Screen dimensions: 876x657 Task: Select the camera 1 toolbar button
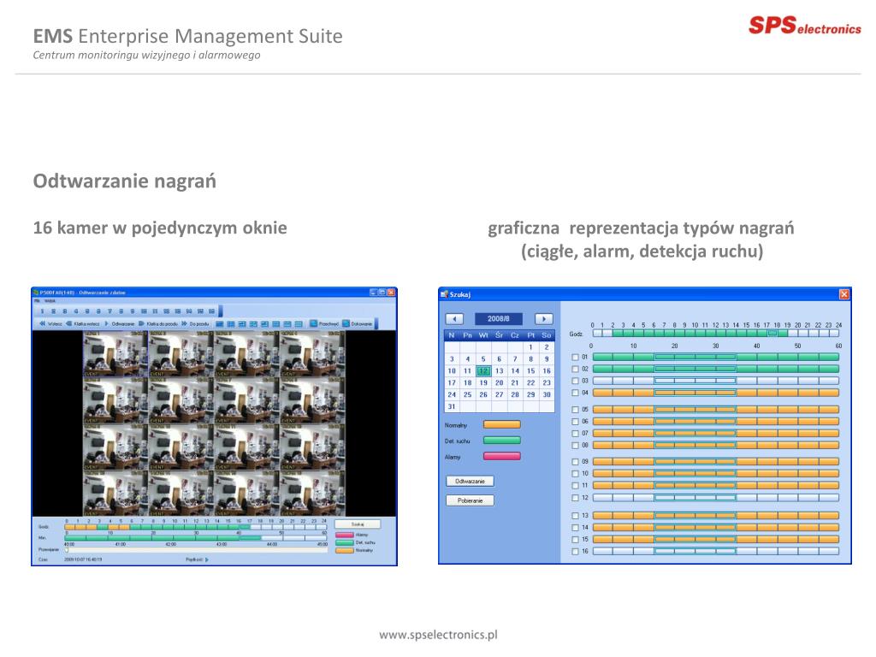tap(43, 311)
